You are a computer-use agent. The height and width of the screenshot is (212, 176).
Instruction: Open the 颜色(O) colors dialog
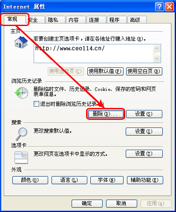pyautogui.click(x=30, y=180)
